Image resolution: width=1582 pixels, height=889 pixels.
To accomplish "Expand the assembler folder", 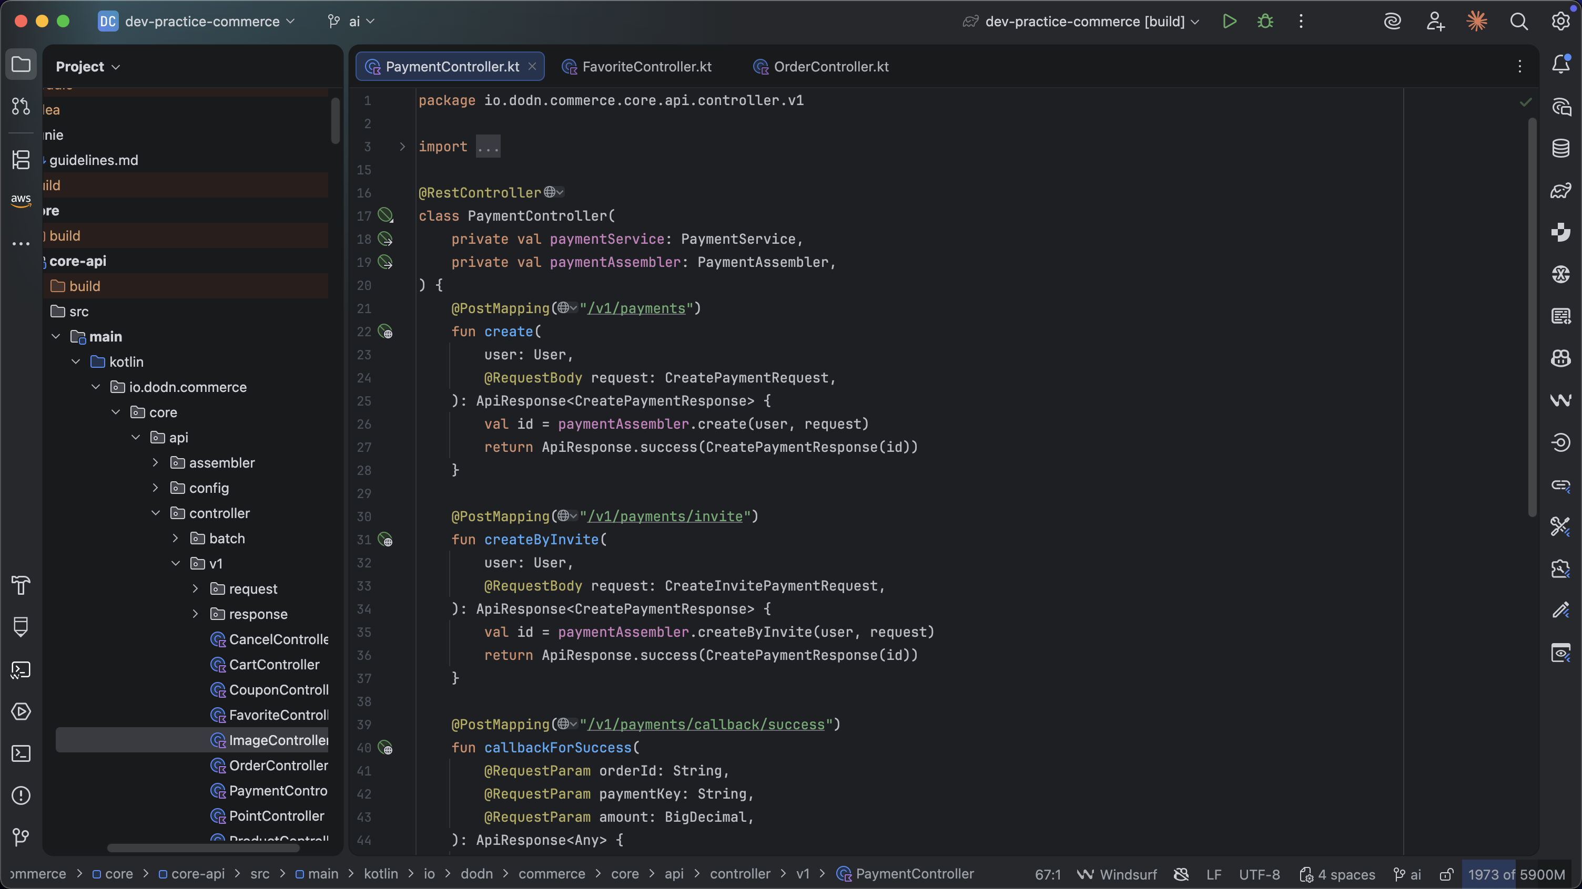I will pos(155,462).
